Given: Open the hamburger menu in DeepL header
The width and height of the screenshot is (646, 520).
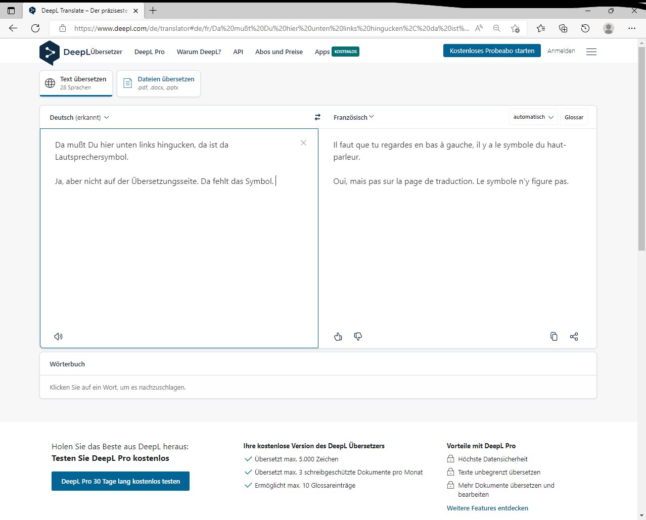Looking at the screenshot, I should 591,52.
